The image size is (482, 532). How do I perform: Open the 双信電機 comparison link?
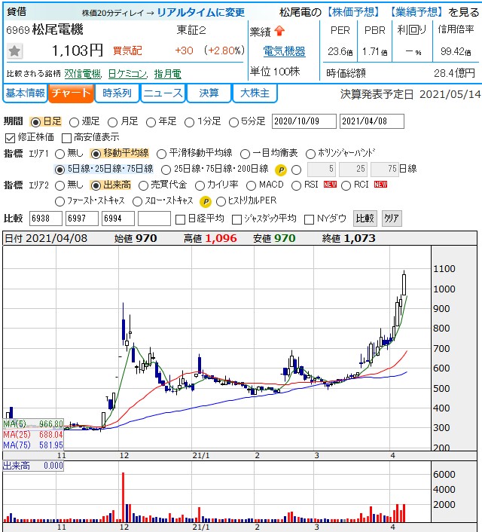83,74
